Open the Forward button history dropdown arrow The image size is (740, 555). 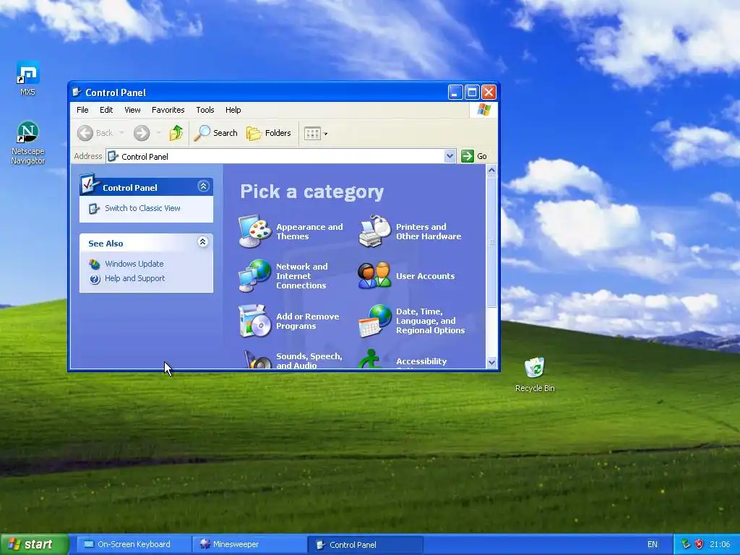click(x=158, y=133)
